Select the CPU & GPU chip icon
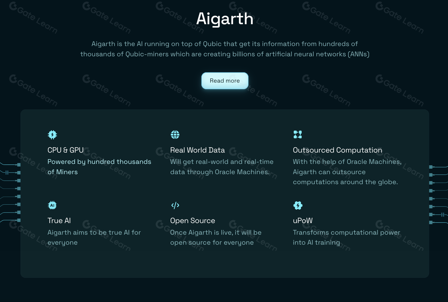 click(x=52, y=134)
